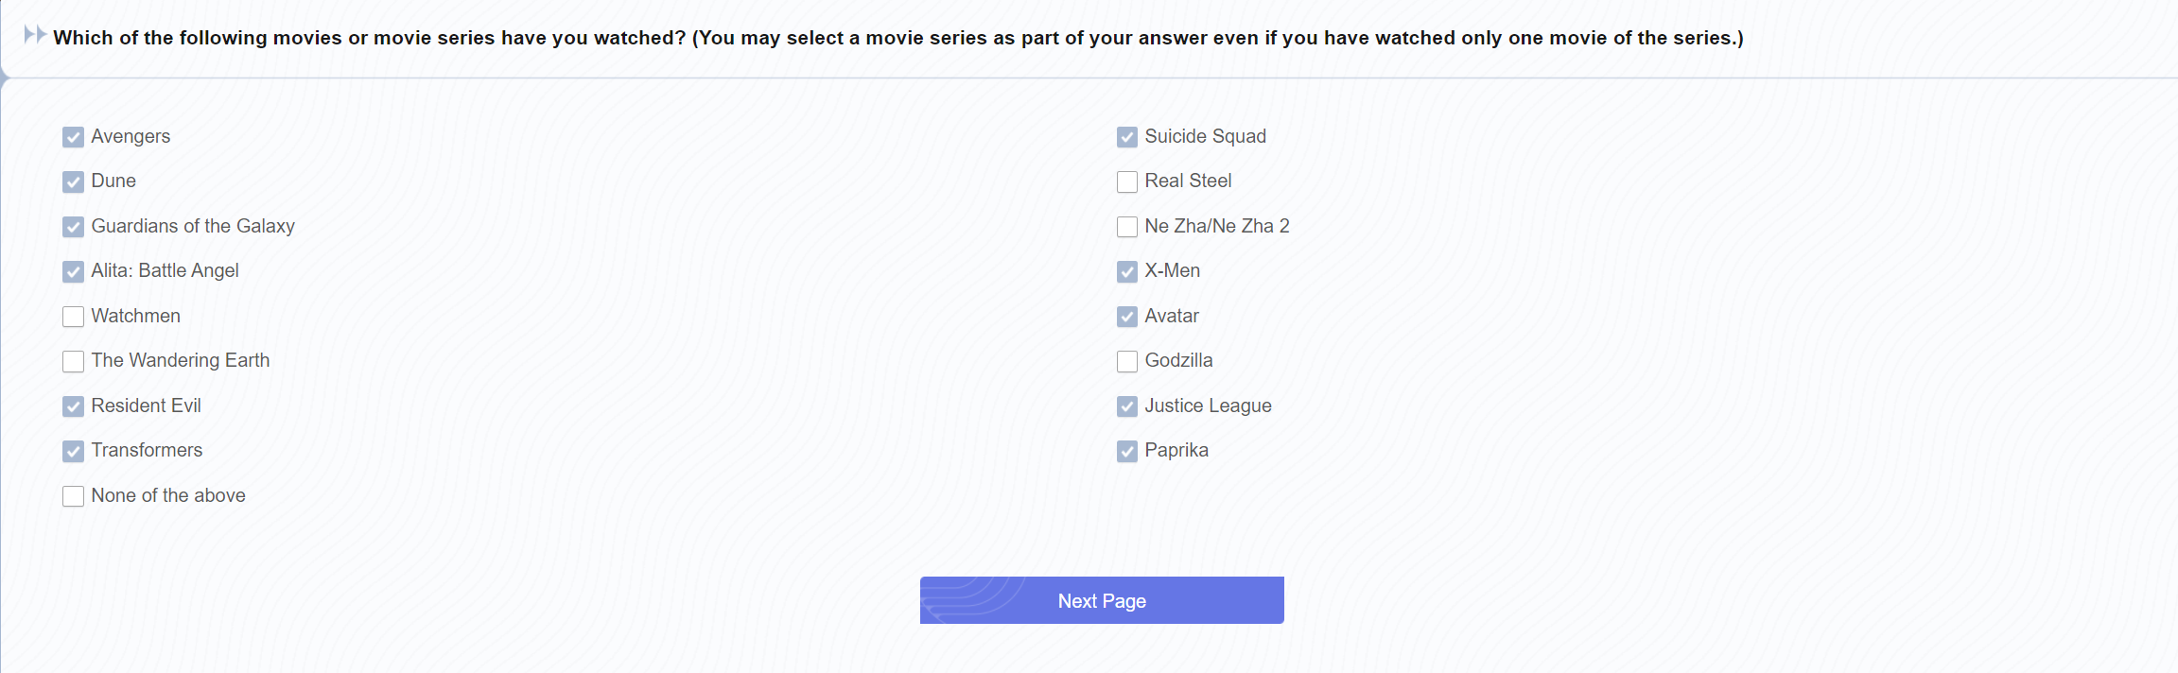Untick Alita: Battle Angel checkbox

coord(73,271)
